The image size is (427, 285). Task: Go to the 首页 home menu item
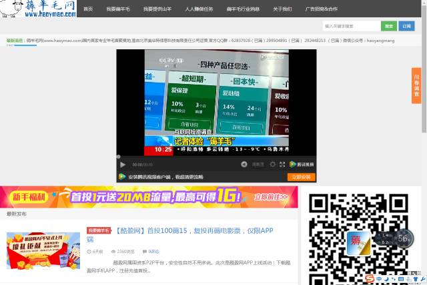pyautogui.click(x=88, y=9)
